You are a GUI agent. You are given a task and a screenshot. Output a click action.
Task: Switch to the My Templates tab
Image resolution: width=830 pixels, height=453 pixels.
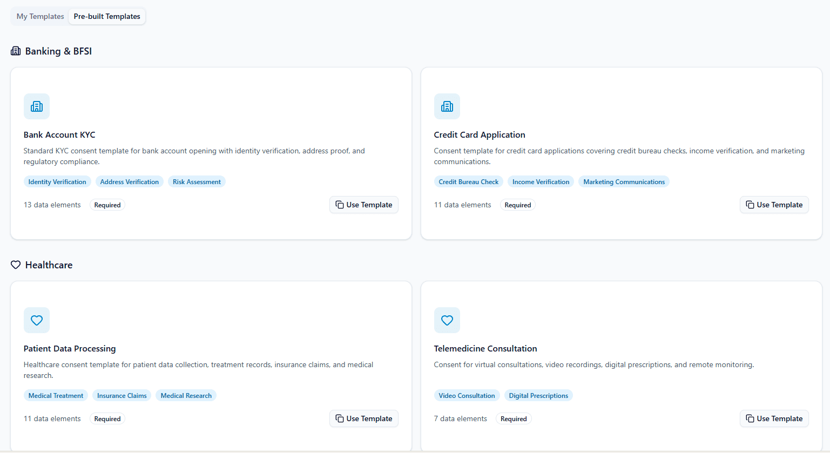(x=39, y=16)
